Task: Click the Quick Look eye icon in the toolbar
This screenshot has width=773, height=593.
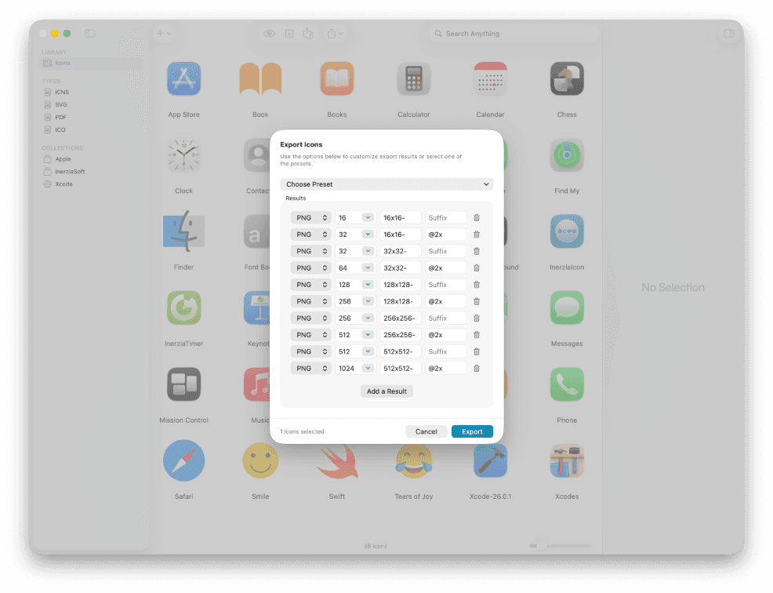Action: click(268, 33)
